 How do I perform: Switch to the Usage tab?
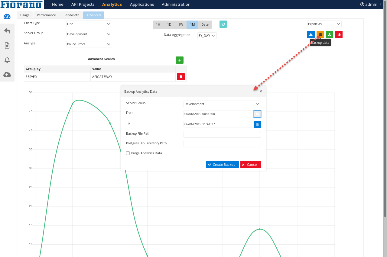(x=25, y=15)
